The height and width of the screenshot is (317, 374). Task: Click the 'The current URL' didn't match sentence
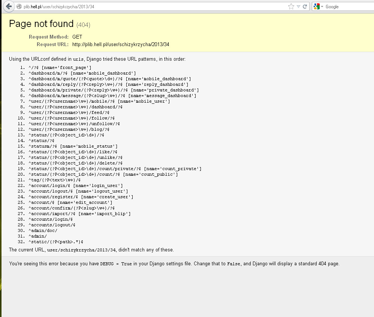click(x=91, y=250)
